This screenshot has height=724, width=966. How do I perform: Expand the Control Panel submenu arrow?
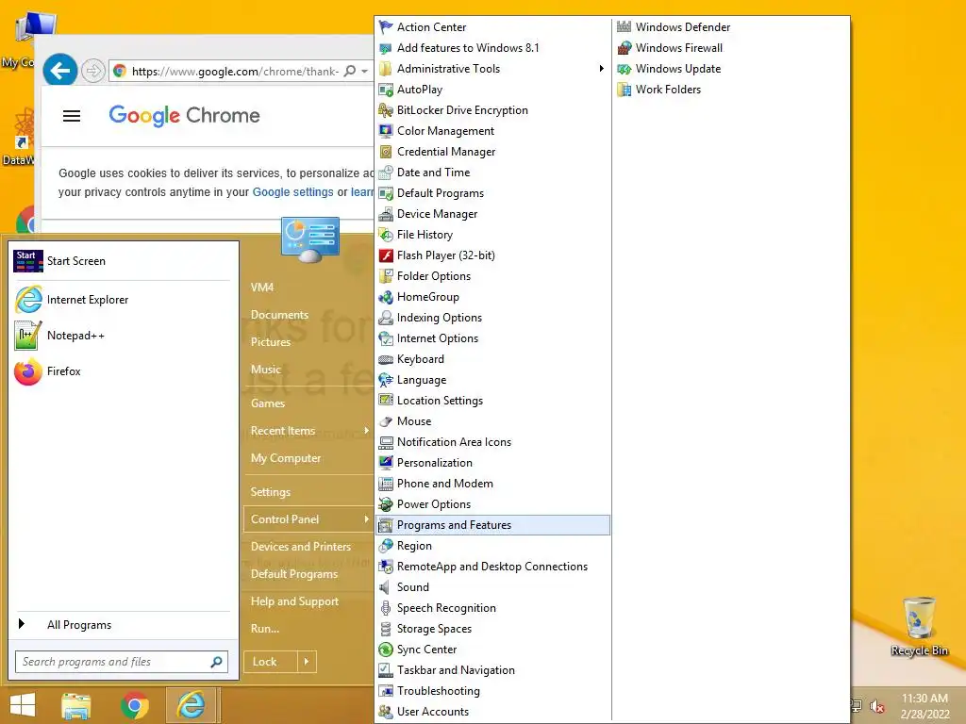(x=367, y=519)
